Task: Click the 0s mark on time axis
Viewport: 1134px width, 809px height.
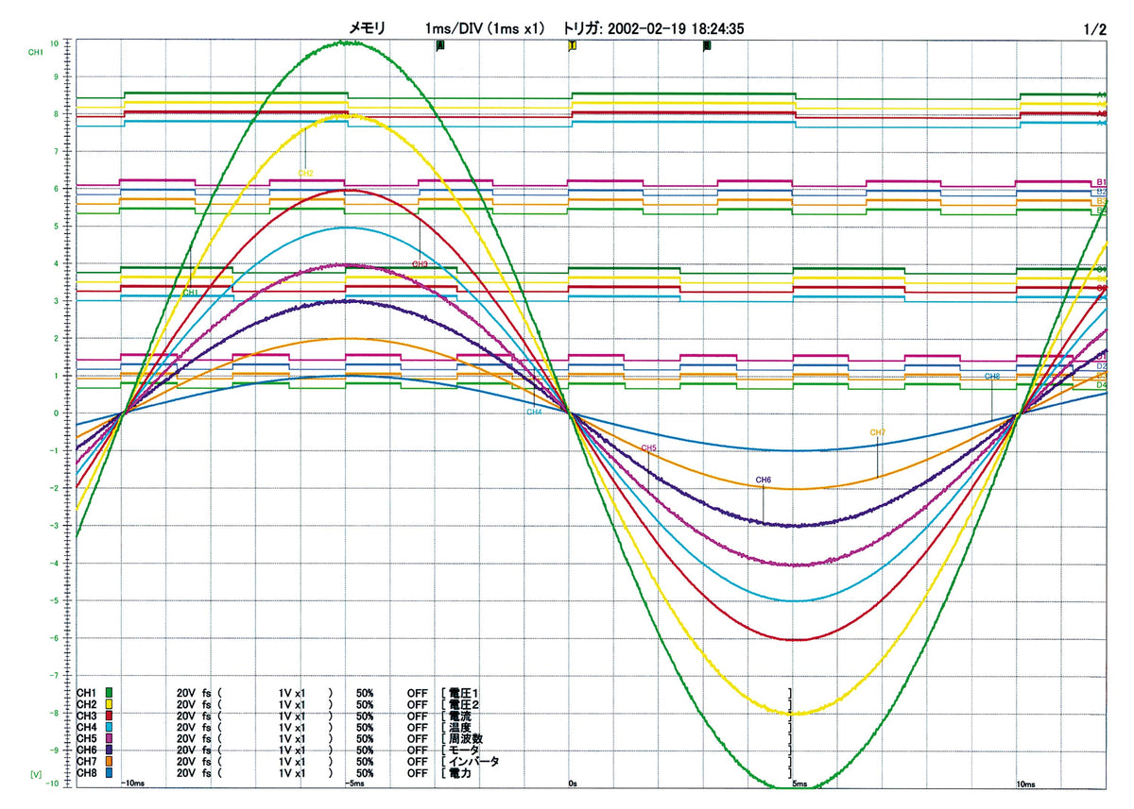Action: tap(573, 784)
